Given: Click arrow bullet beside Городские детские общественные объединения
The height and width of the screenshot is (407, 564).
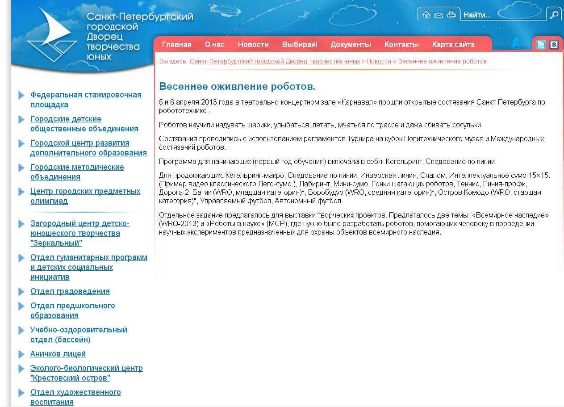Looking at the screenshot, I should pyautogui.click(x=21, y=119).
